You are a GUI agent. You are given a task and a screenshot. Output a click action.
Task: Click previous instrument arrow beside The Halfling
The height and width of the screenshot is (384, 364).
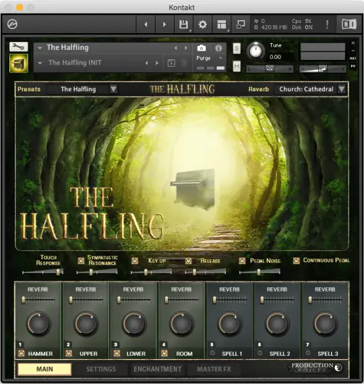point(176,48)
